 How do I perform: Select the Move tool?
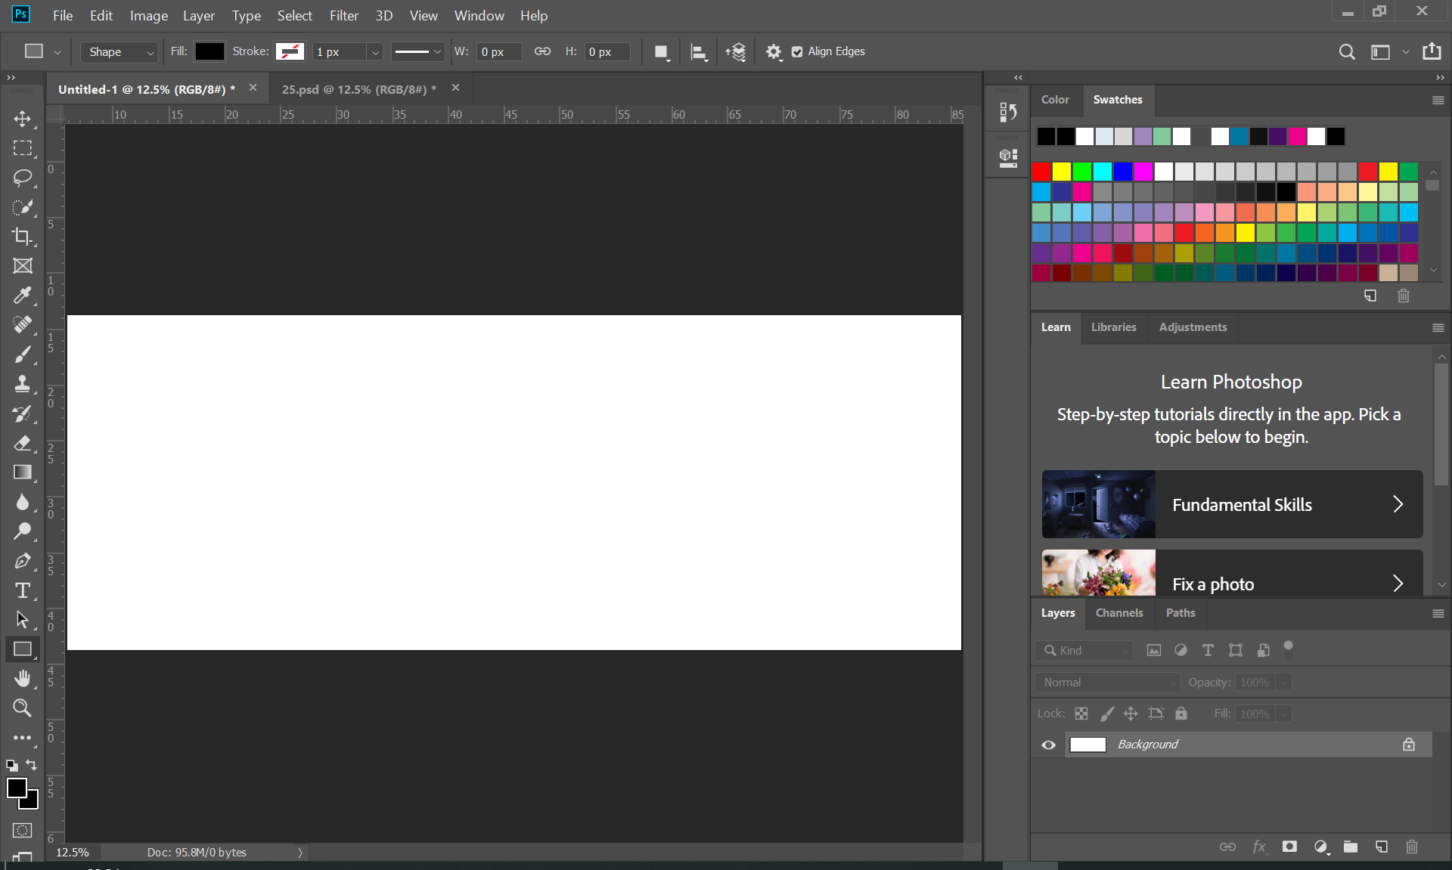[22, 119]
